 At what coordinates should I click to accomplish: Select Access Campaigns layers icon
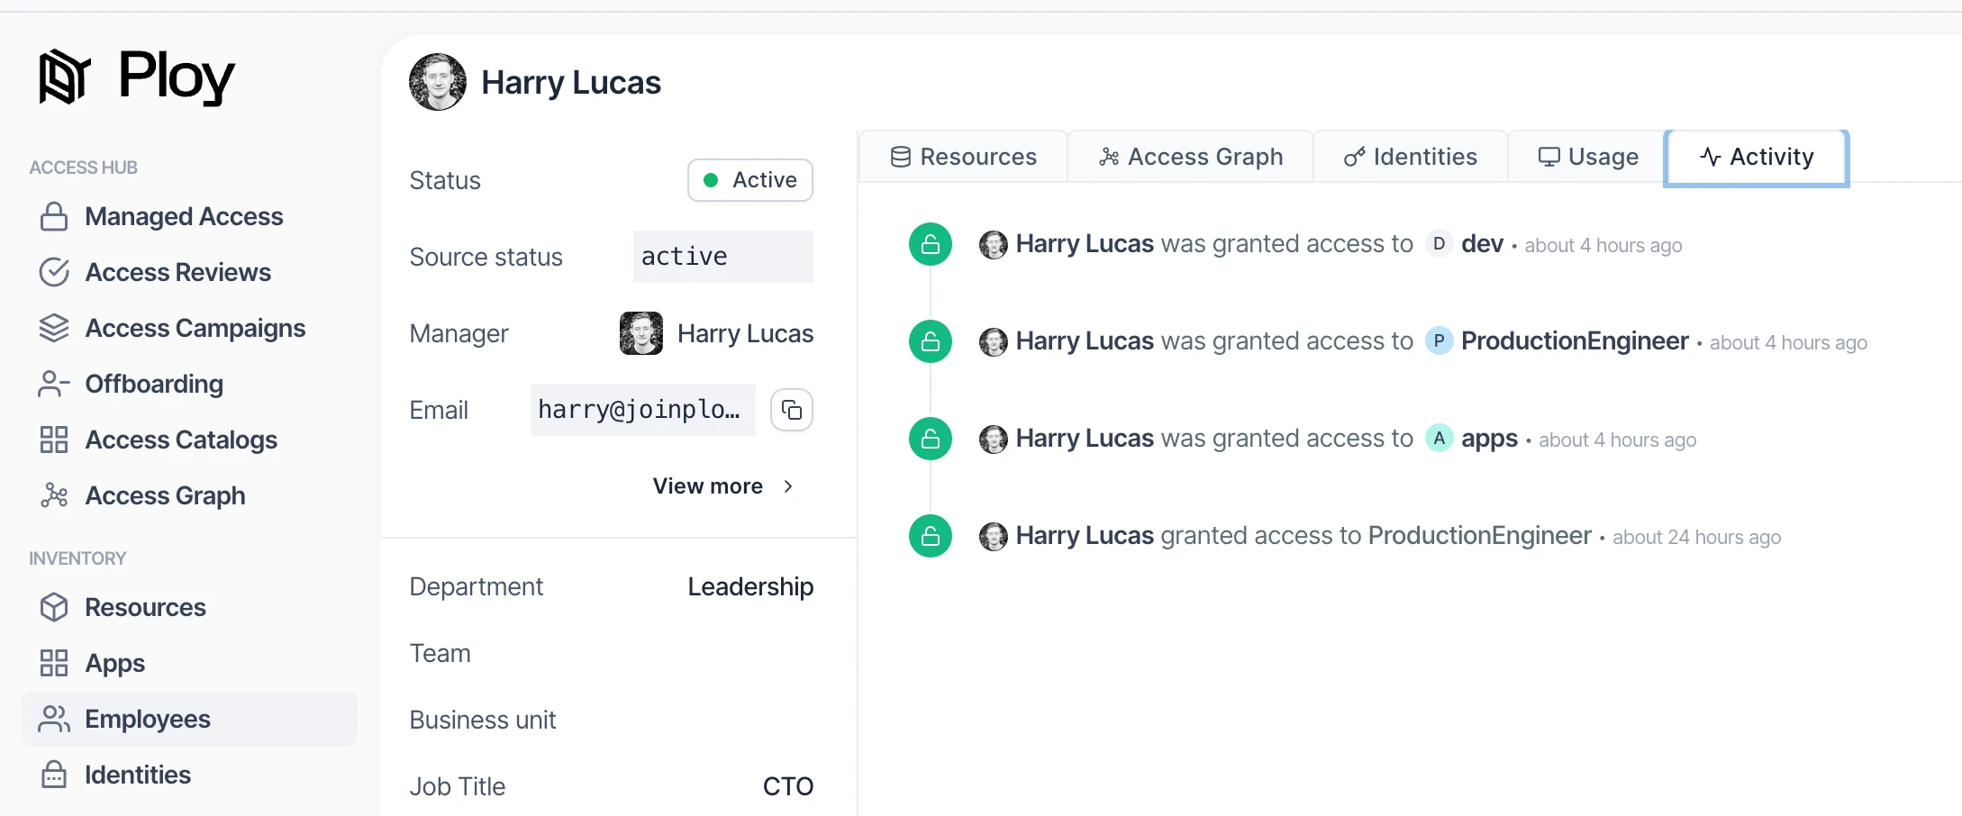(x=54, y=328)
